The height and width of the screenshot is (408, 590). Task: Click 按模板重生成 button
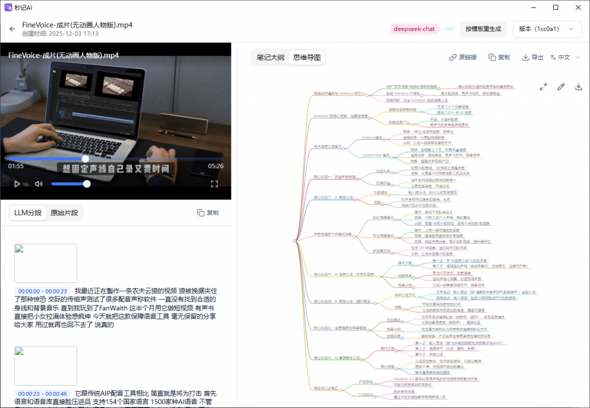(x=483, y=29)
